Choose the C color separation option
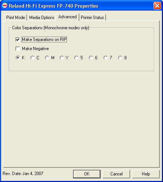This screenshot has width=163, height=182. coord(33,58)
